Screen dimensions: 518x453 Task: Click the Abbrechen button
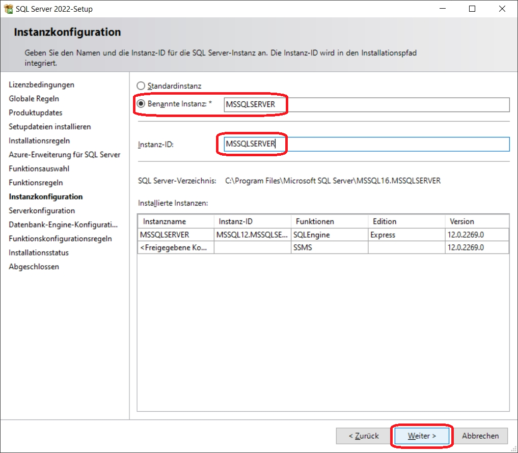tap(480, 436)
